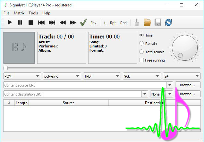Open the None format dropdown
The height and width of the screenshot is (142, 204).
(x=162, y=94)
